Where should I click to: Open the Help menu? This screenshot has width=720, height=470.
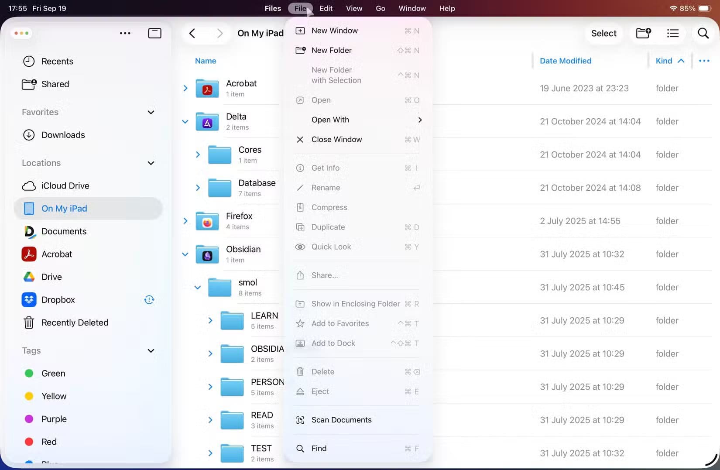coord(447,8)
